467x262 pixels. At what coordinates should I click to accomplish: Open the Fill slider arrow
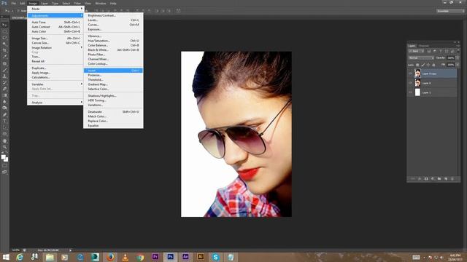(458, 65)
